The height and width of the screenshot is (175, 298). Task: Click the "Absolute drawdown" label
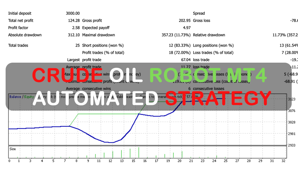click(x=25, y=35)
